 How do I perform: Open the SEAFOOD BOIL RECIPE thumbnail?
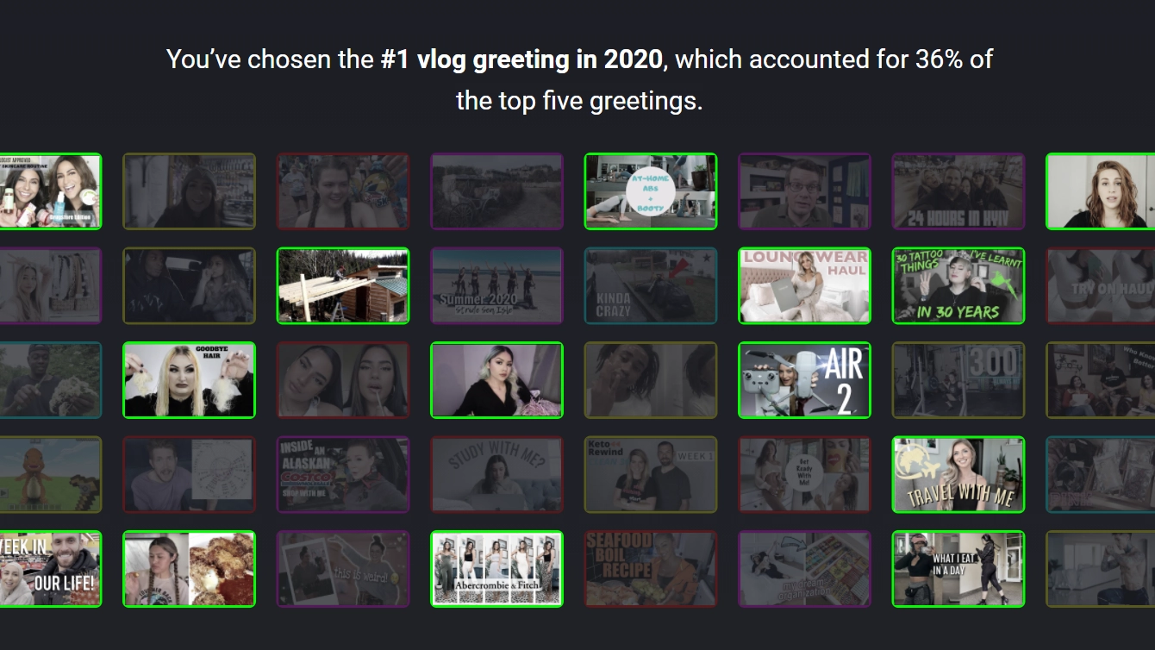pyautogui.click(x=651, y=569)
